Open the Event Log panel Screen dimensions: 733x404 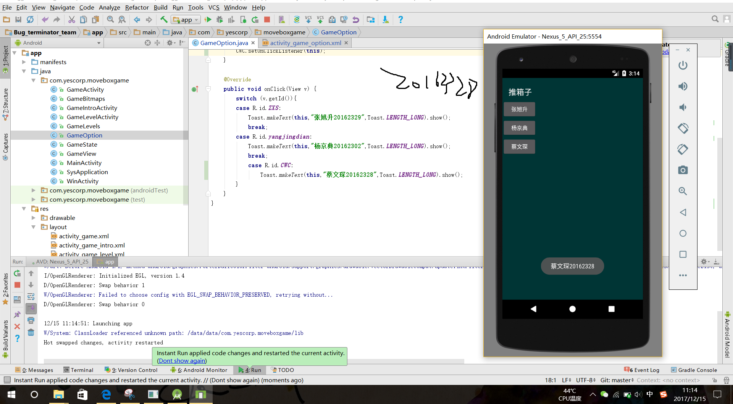click(x=642, y=370)
